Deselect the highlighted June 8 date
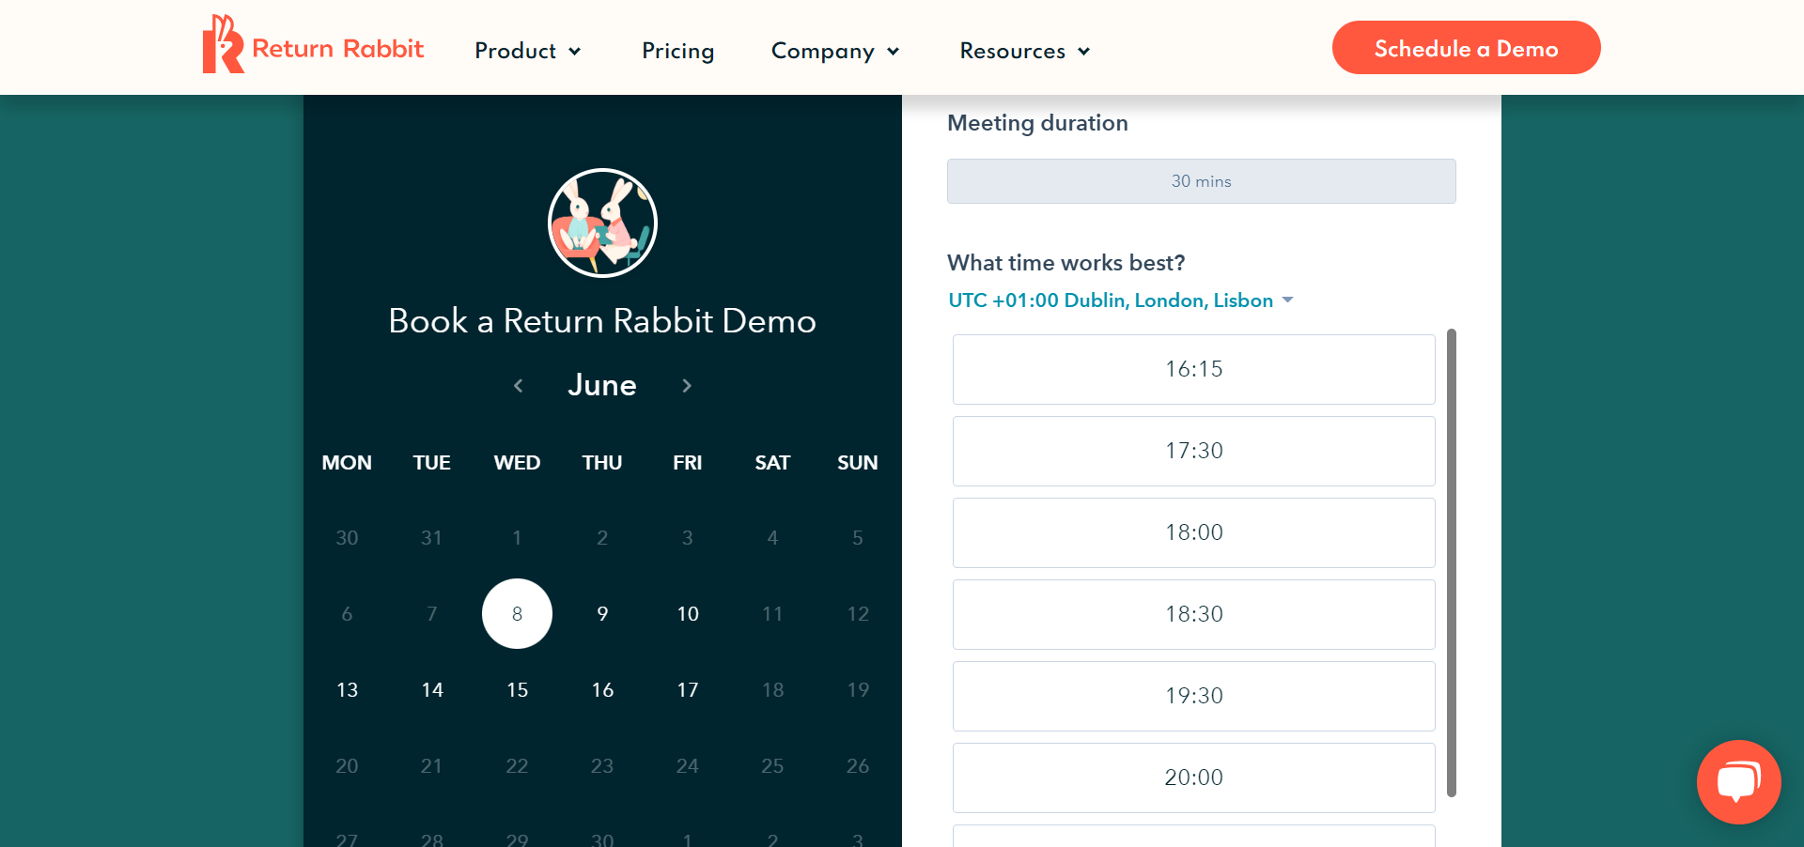 coord(517,613)
